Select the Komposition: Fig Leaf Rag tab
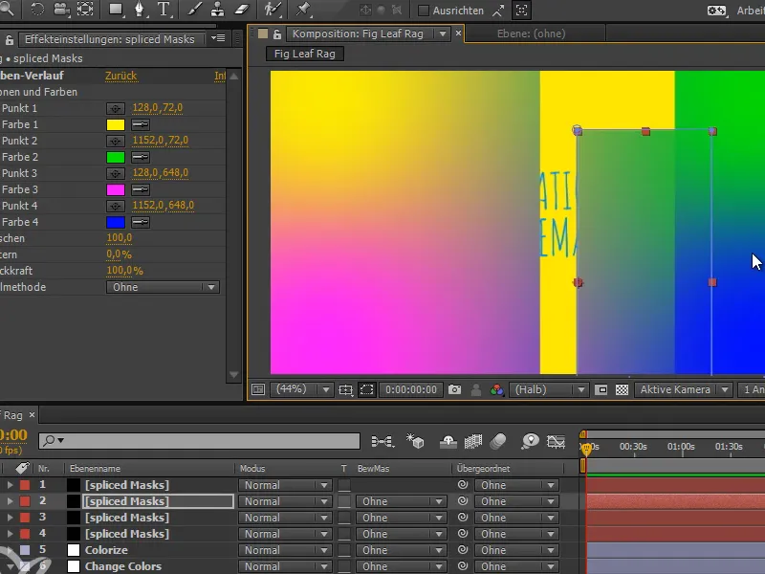 [x=358, y=33]
